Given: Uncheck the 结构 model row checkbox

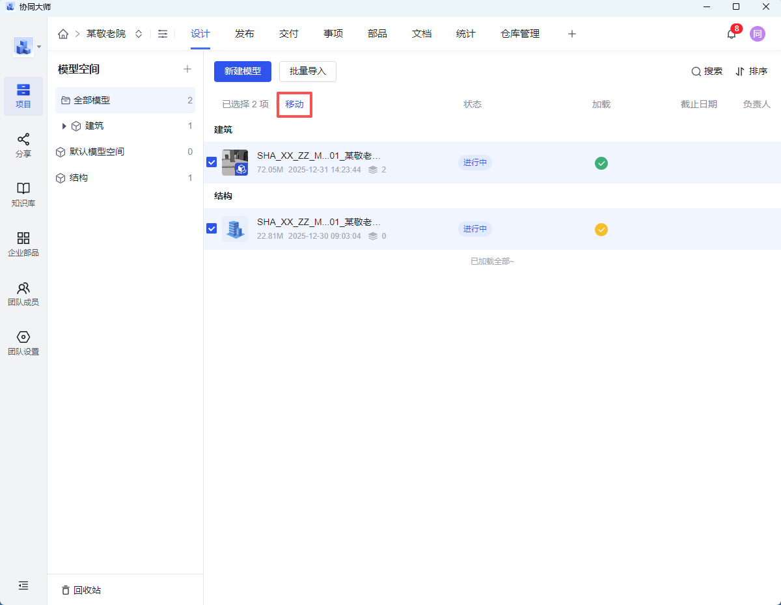Looking at the screenshot, I should click(x=212, y=228).
